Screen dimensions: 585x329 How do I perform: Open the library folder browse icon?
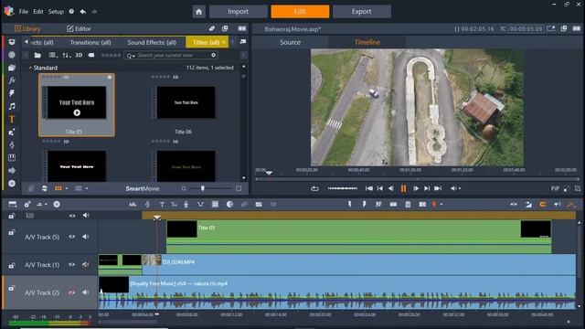37,55
